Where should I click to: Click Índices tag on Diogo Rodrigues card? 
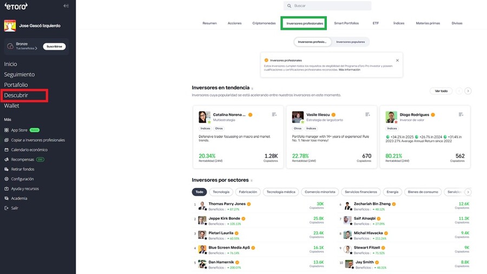click(392, 128)
